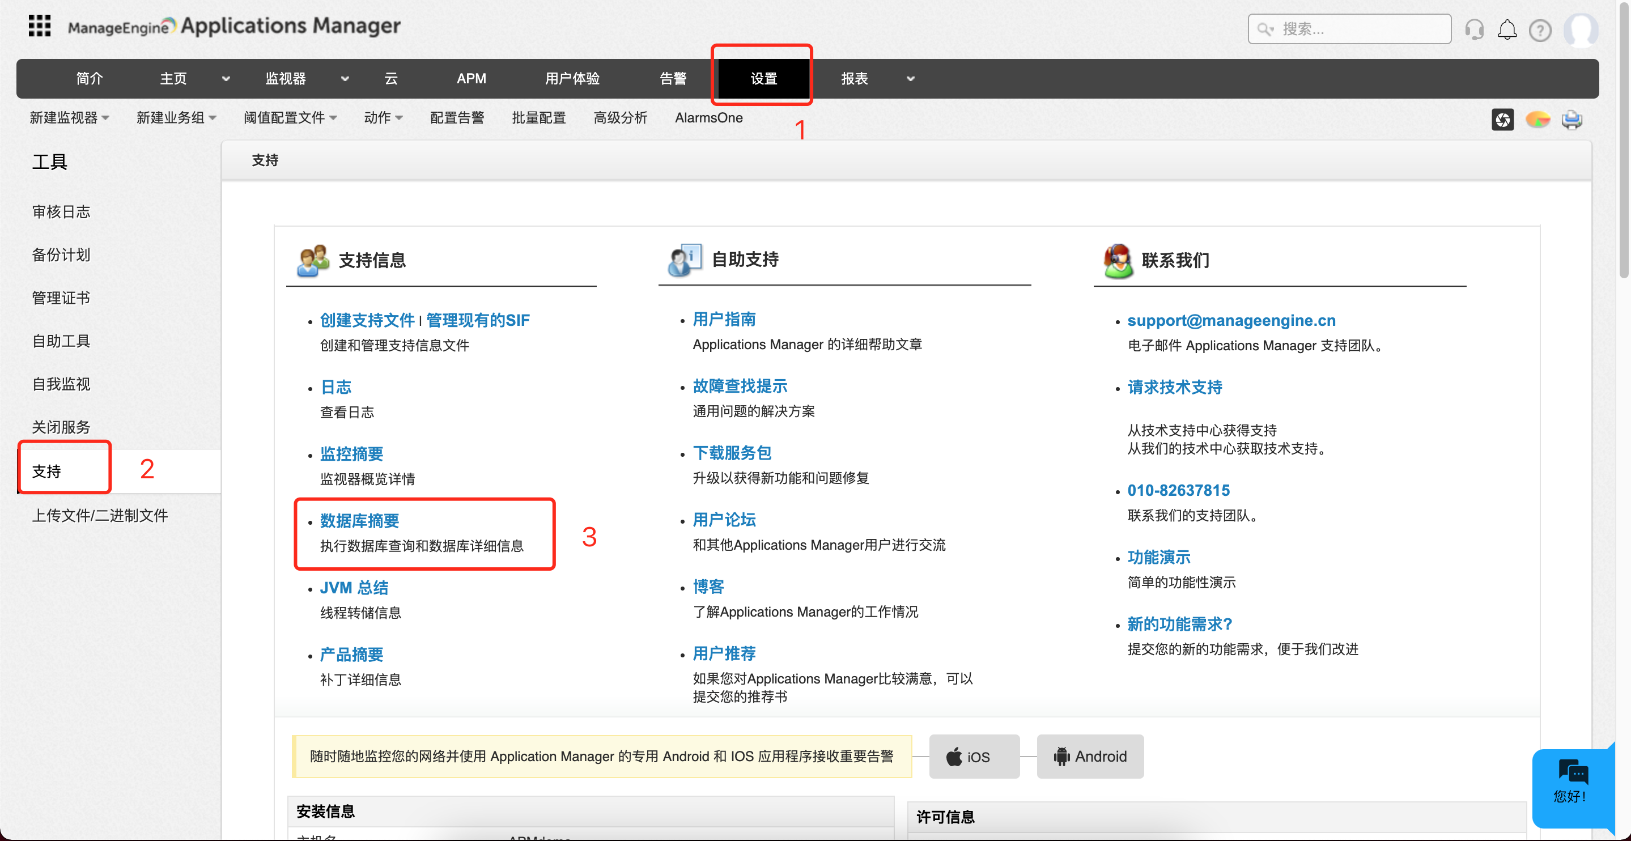Open the 功能演示 link
The image size is (1631, 841).
click(1159, 557)
